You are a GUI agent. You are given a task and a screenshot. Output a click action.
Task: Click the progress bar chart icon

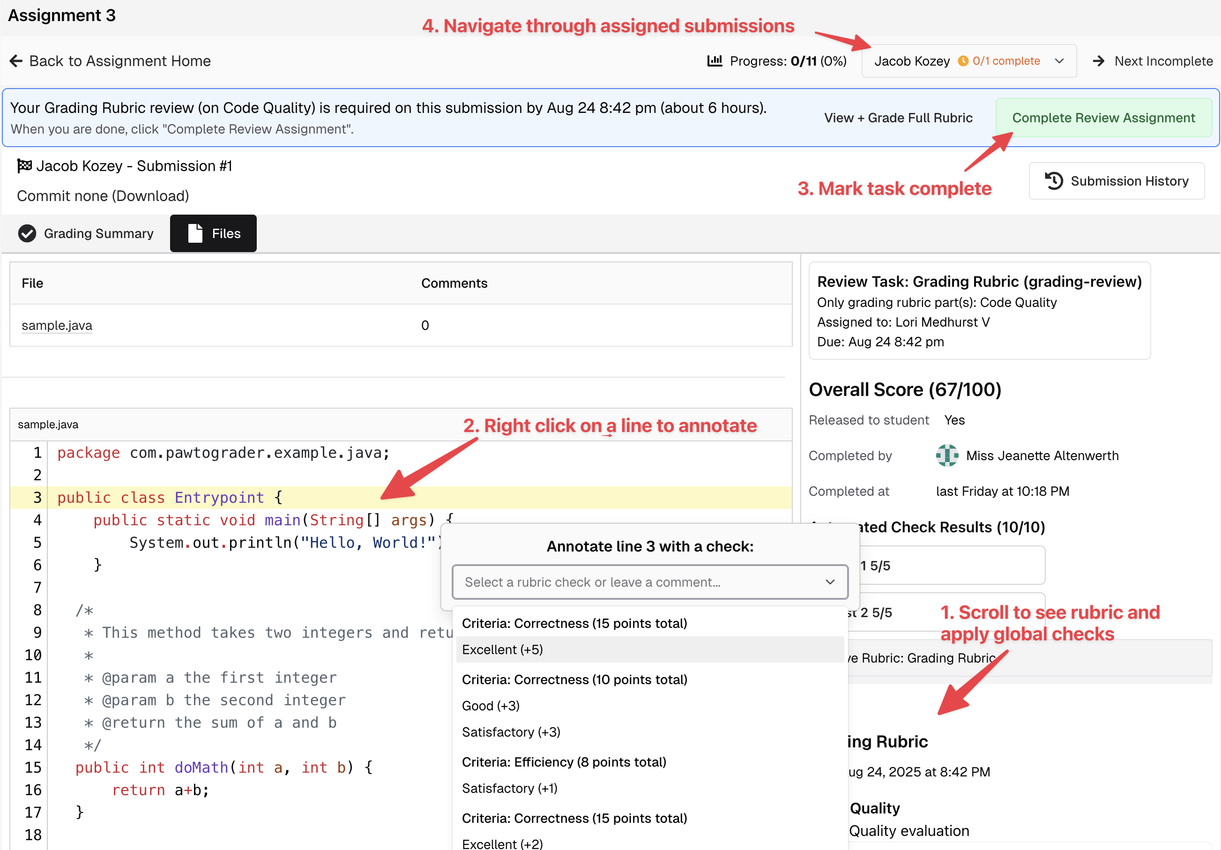[715, 60]
